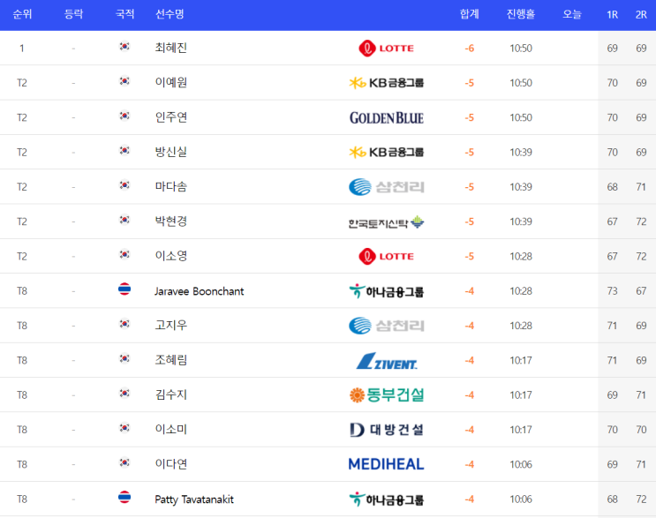Click the 등락 column header
The image size is (656, 518).
(73, 14)
